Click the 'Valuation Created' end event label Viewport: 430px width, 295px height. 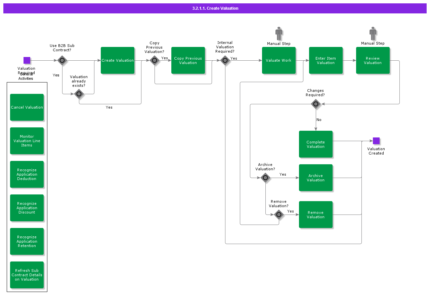(x=376, y=151)
